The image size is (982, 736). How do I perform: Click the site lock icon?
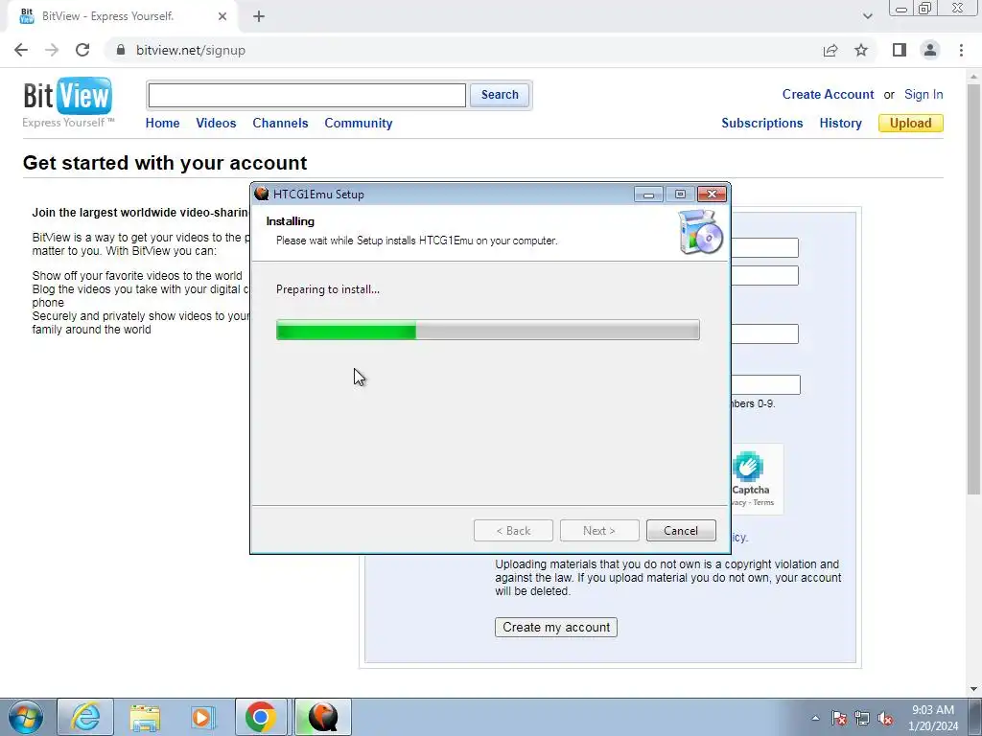[121, 50]
